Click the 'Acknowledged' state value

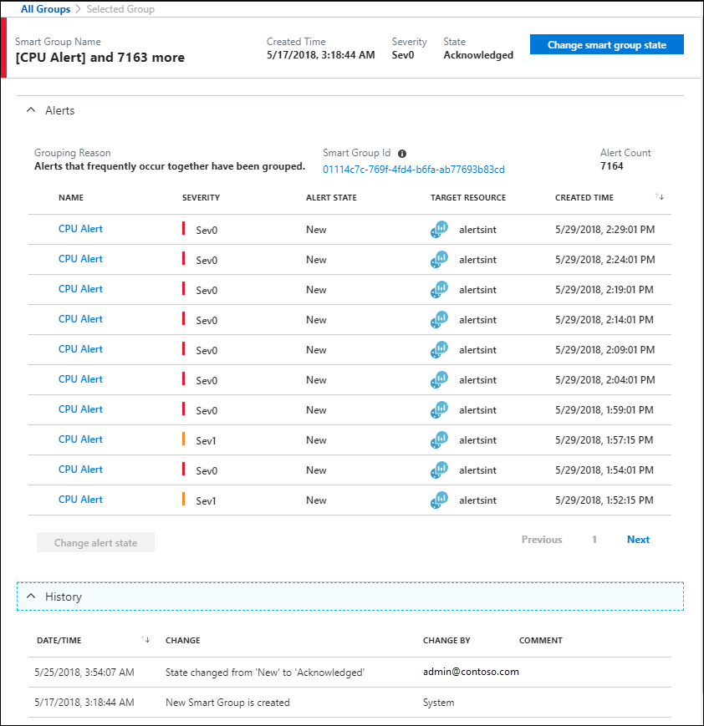pos(478,55)
